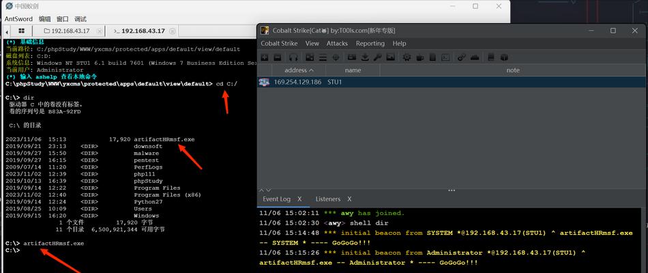Open keystrokes key icon
648x273 pixels.
click(x=377, y=57)
